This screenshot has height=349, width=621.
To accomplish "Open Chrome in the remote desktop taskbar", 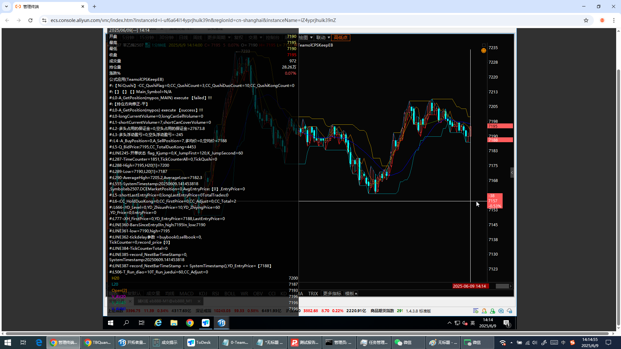I will pos(190,323).
